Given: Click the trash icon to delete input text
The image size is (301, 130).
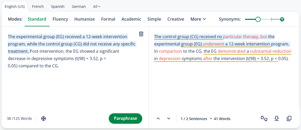Looking at the screenshot, I should [141, 34].
